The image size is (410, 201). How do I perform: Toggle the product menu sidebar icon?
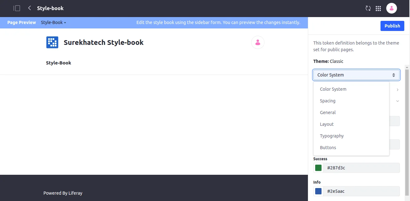point(17,8)
